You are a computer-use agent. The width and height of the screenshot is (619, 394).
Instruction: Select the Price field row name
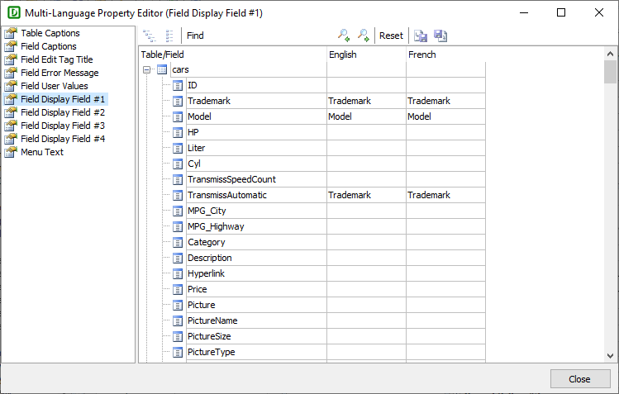[197, 289]
